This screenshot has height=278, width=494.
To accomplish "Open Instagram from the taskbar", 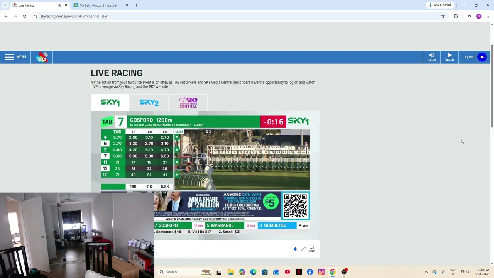I will click(x=321, y=272).
